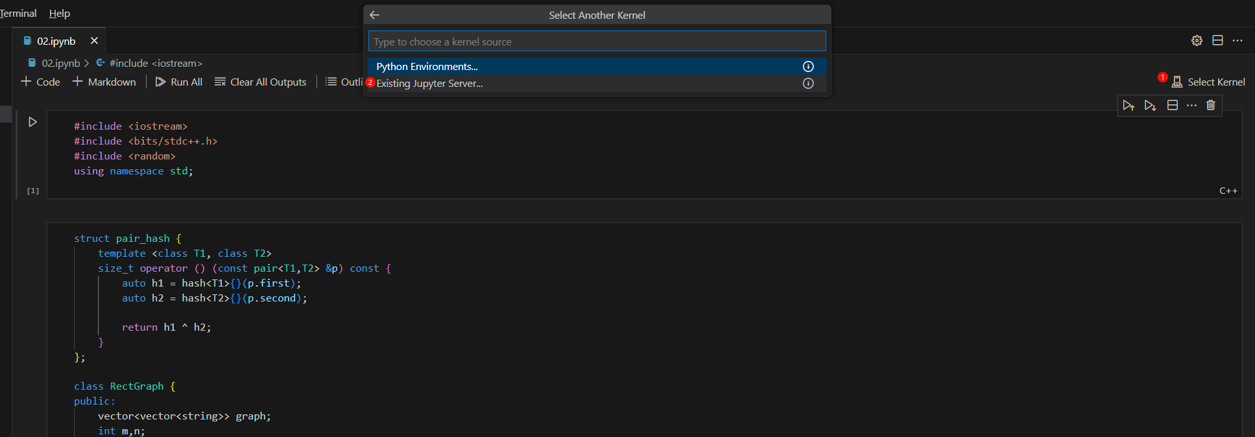Click 'class RectGraph {' line
Viewport: 1255px width, 437px height.
(125, 386)
